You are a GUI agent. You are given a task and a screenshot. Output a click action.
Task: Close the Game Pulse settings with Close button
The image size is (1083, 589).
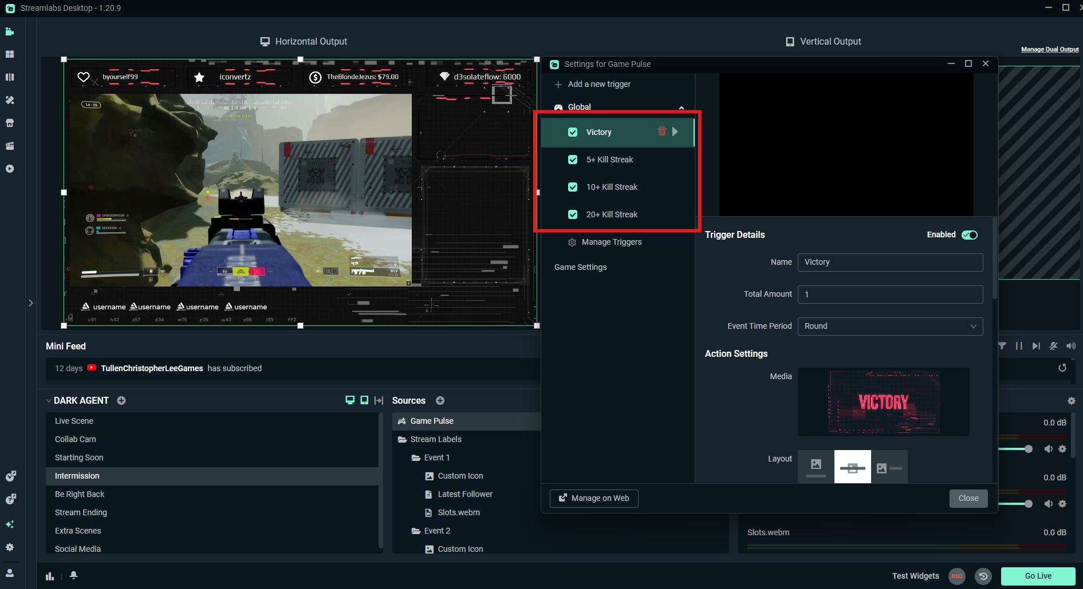pos(968,498)
